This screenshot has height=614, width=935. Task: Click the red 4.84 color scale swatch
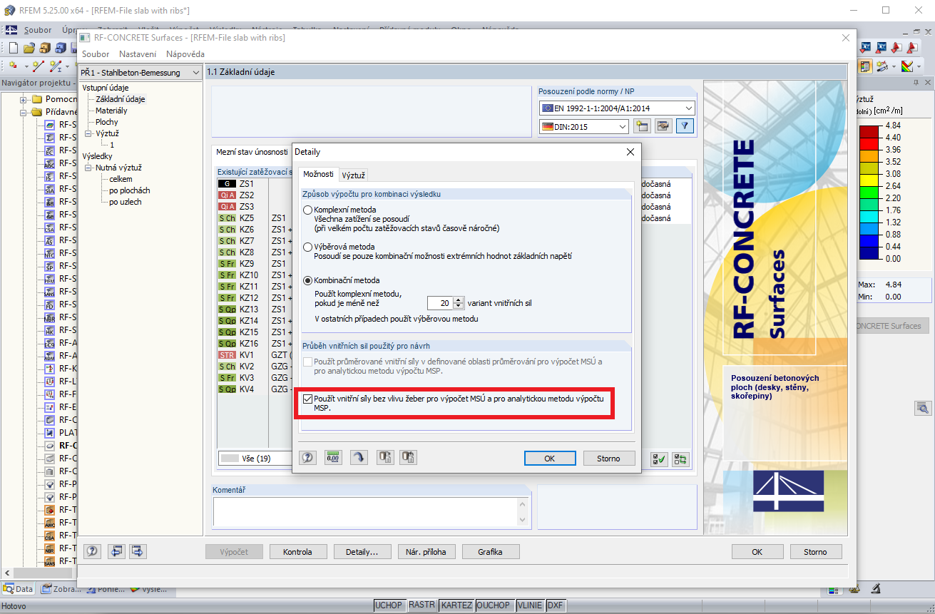click(x=869, y=131)
